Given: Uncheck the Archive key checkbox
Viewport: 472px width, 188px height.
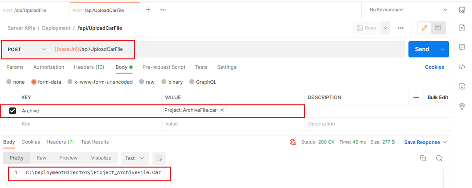Looking at the screenshot, I should pyautogui.click(x=12, y=111).
